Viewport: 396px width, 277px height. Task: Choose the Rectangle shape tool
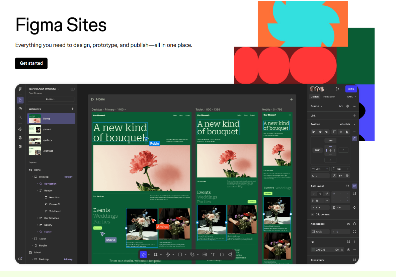pyautogui.click(x=180, y=255)
